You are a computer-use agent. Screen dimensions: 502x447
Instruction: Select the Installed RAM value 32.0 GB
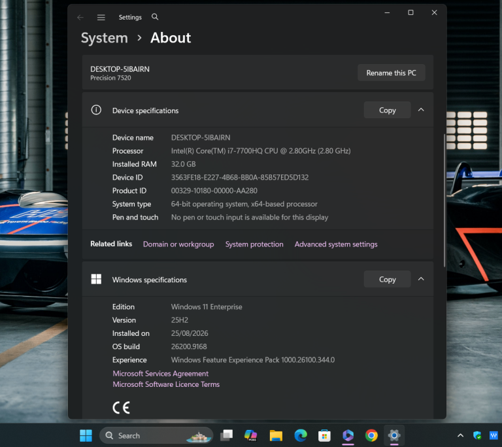click(183, 164)
